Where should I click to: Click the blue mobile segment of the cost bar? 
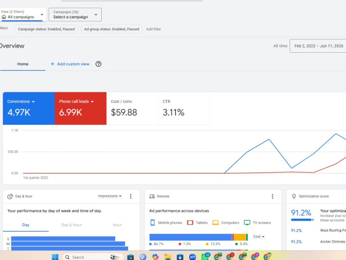(191, 237)
